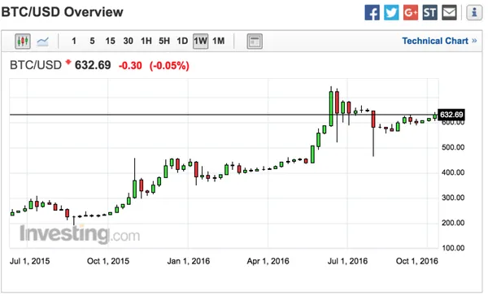Share on StockTwits via ST icon
This screenshot has height=296, width=488.
pyautogui.click(x=429, y=13)
